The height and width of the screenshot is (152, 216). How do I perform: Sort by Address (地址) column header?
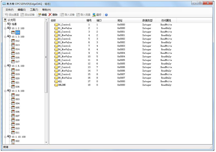[129, 21]
